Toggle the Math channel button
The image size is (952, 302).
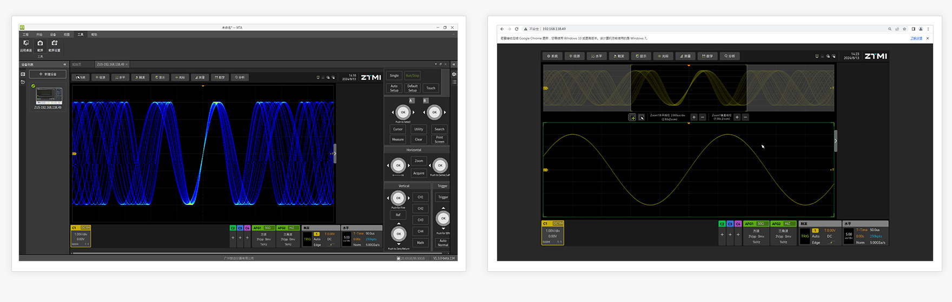420,243
